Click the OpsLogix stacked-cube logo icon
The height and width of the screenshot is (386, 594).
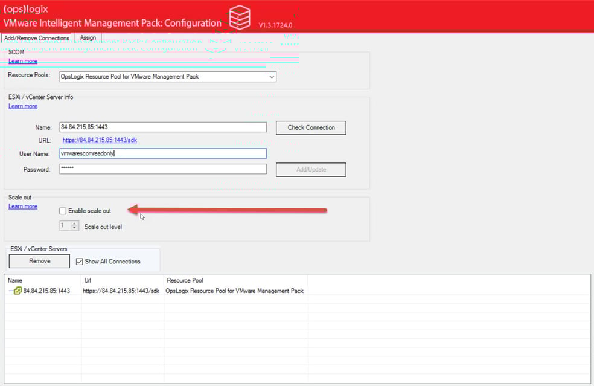coord(239,17)
